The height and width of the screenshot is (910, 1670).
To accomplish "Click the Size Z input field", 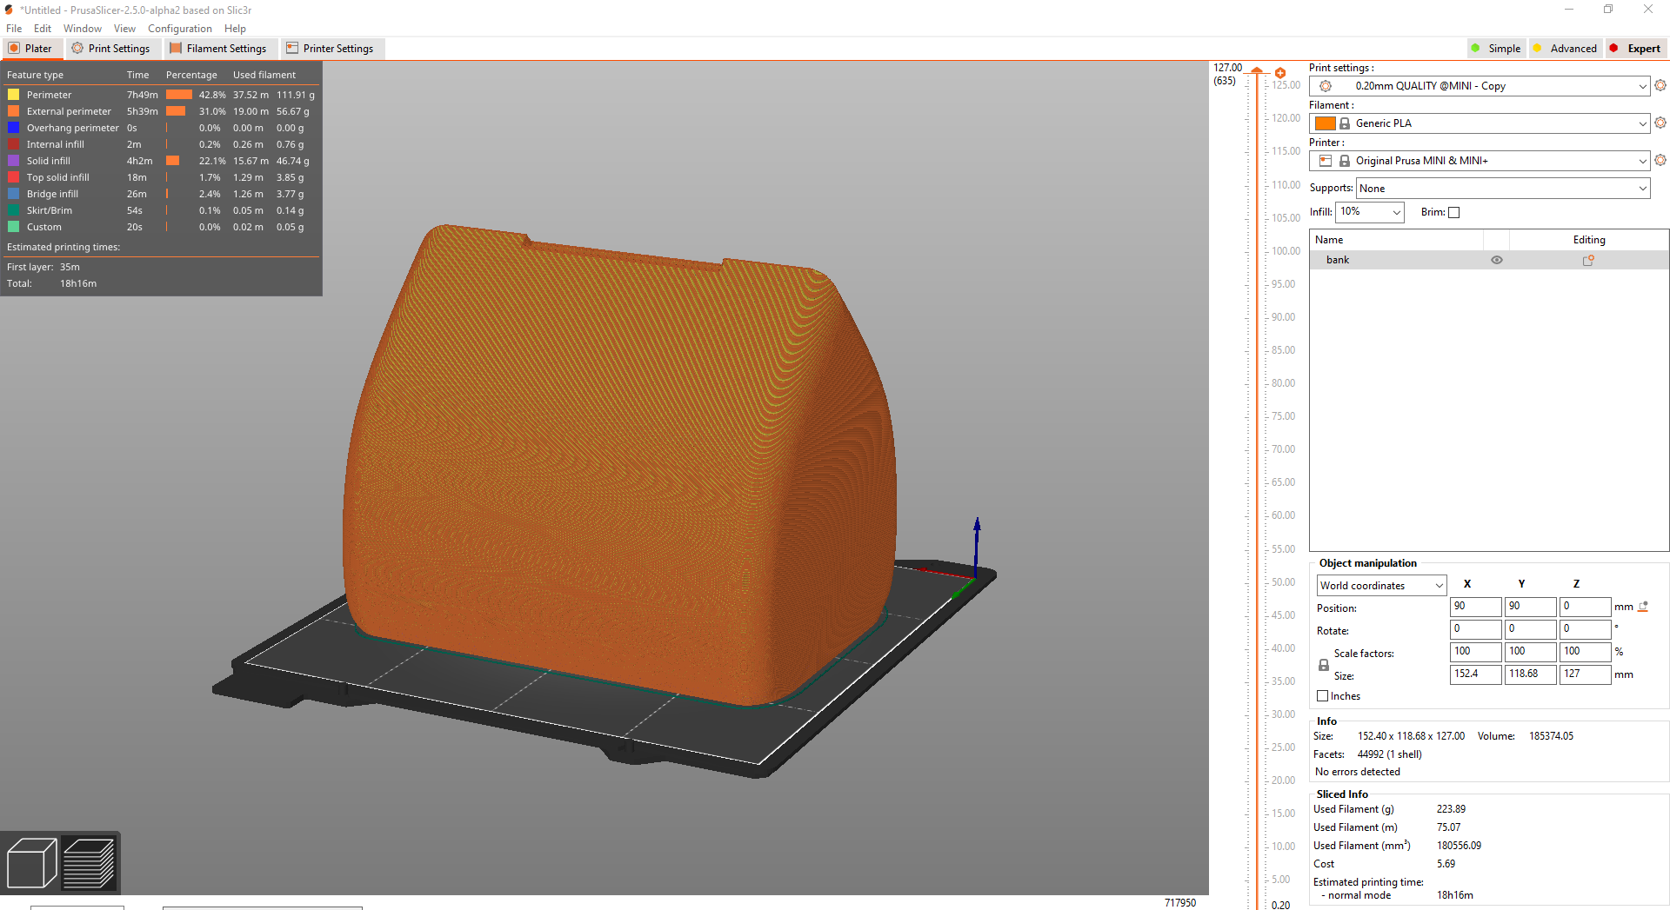I will tap(1585, 674).
